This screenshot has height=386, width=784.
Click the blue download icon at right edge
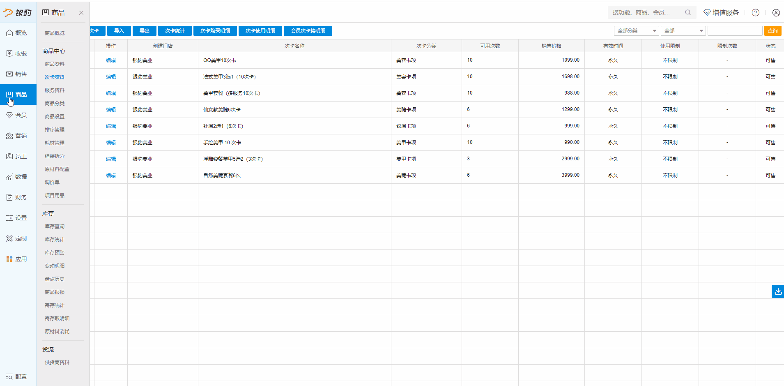point(777,291)
